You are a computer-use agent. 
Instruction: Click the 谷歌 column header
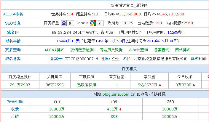point(114,102)
